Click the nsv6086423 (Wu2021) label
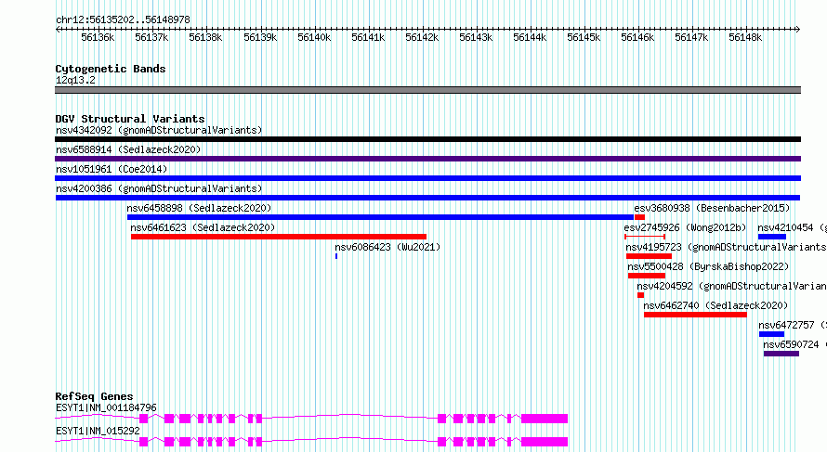Viewport: 827px width, 452px height. tap(387, 247)
